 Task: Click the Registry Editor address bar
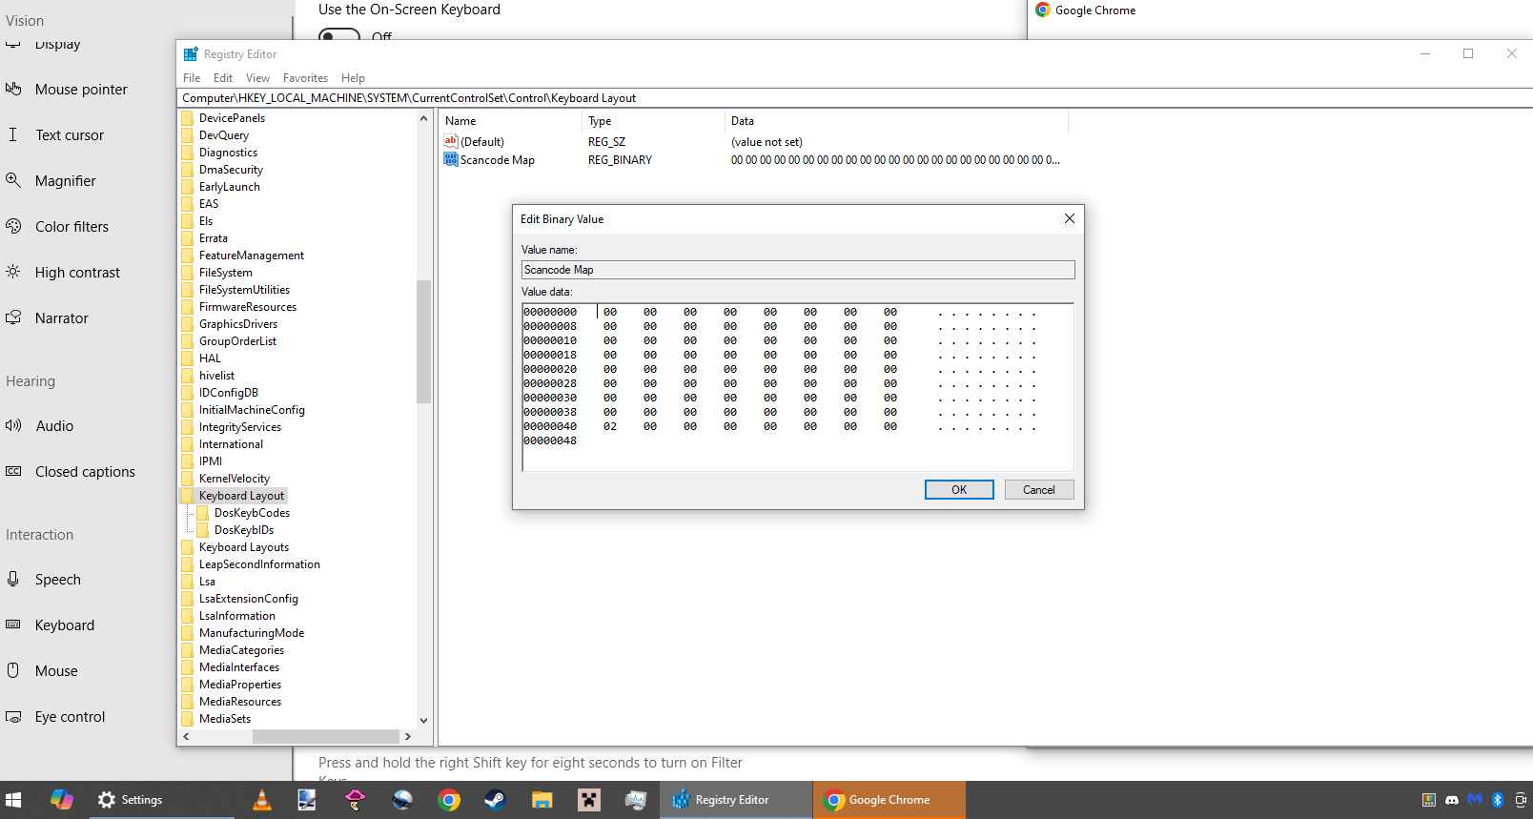coord(854,98)
